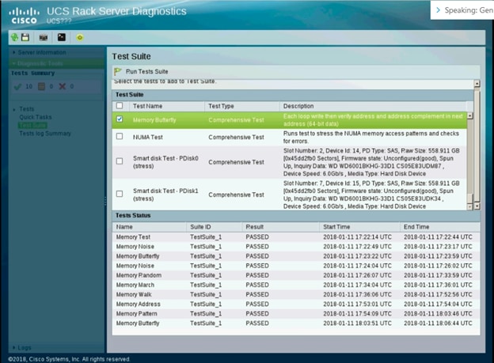Select the Memory Test status row
The image size is (494, 363).
(x=296, y=237)
